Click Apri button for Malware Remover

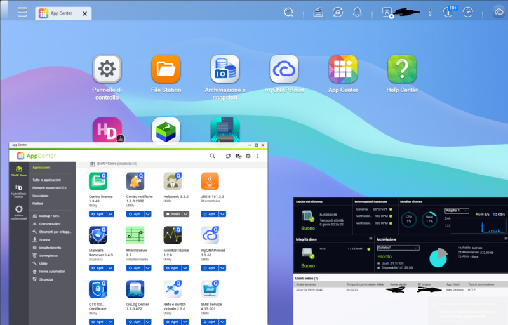click(97, 268)
